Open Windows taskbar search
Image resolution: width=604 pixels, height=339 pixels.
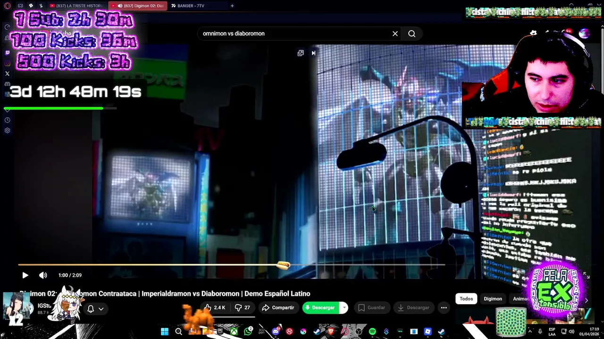pos(178,331)
